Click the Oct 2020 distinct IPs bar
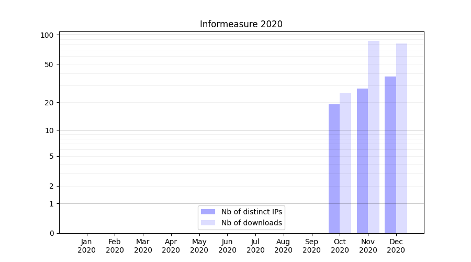 point(334,169)
